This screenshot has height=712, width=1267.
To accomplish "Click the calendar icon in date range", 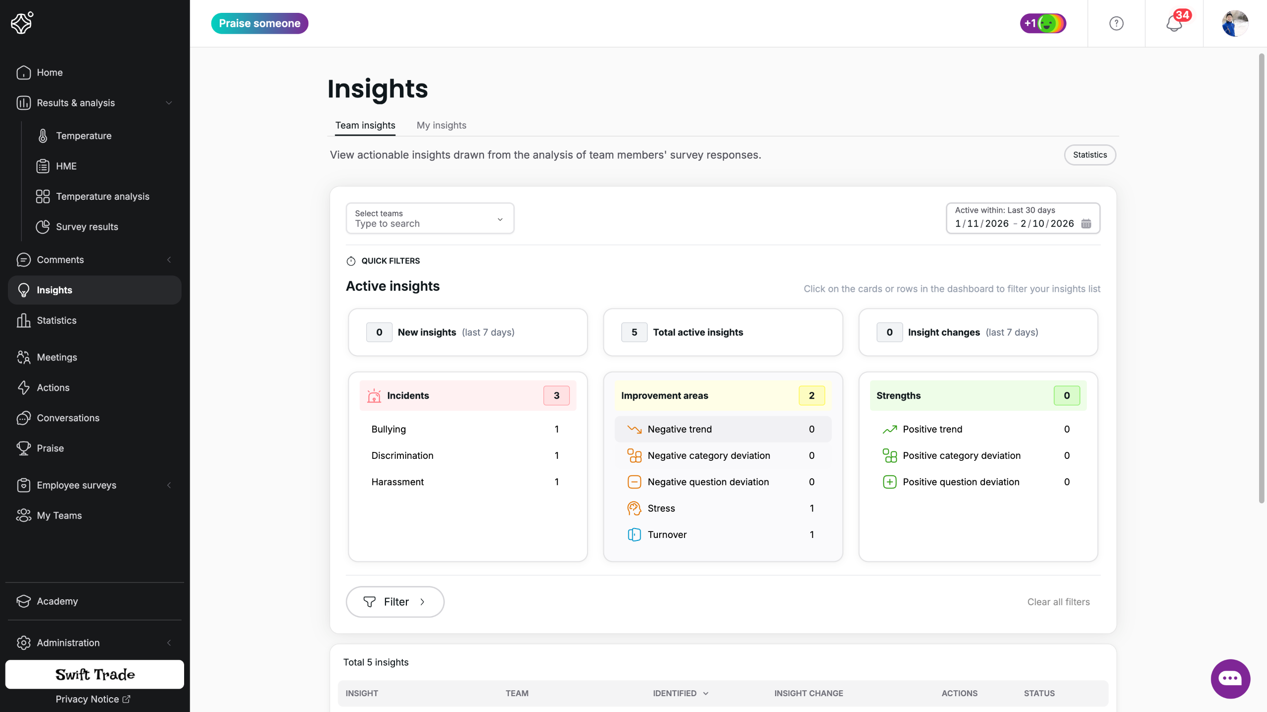I will pos(1086,224).
